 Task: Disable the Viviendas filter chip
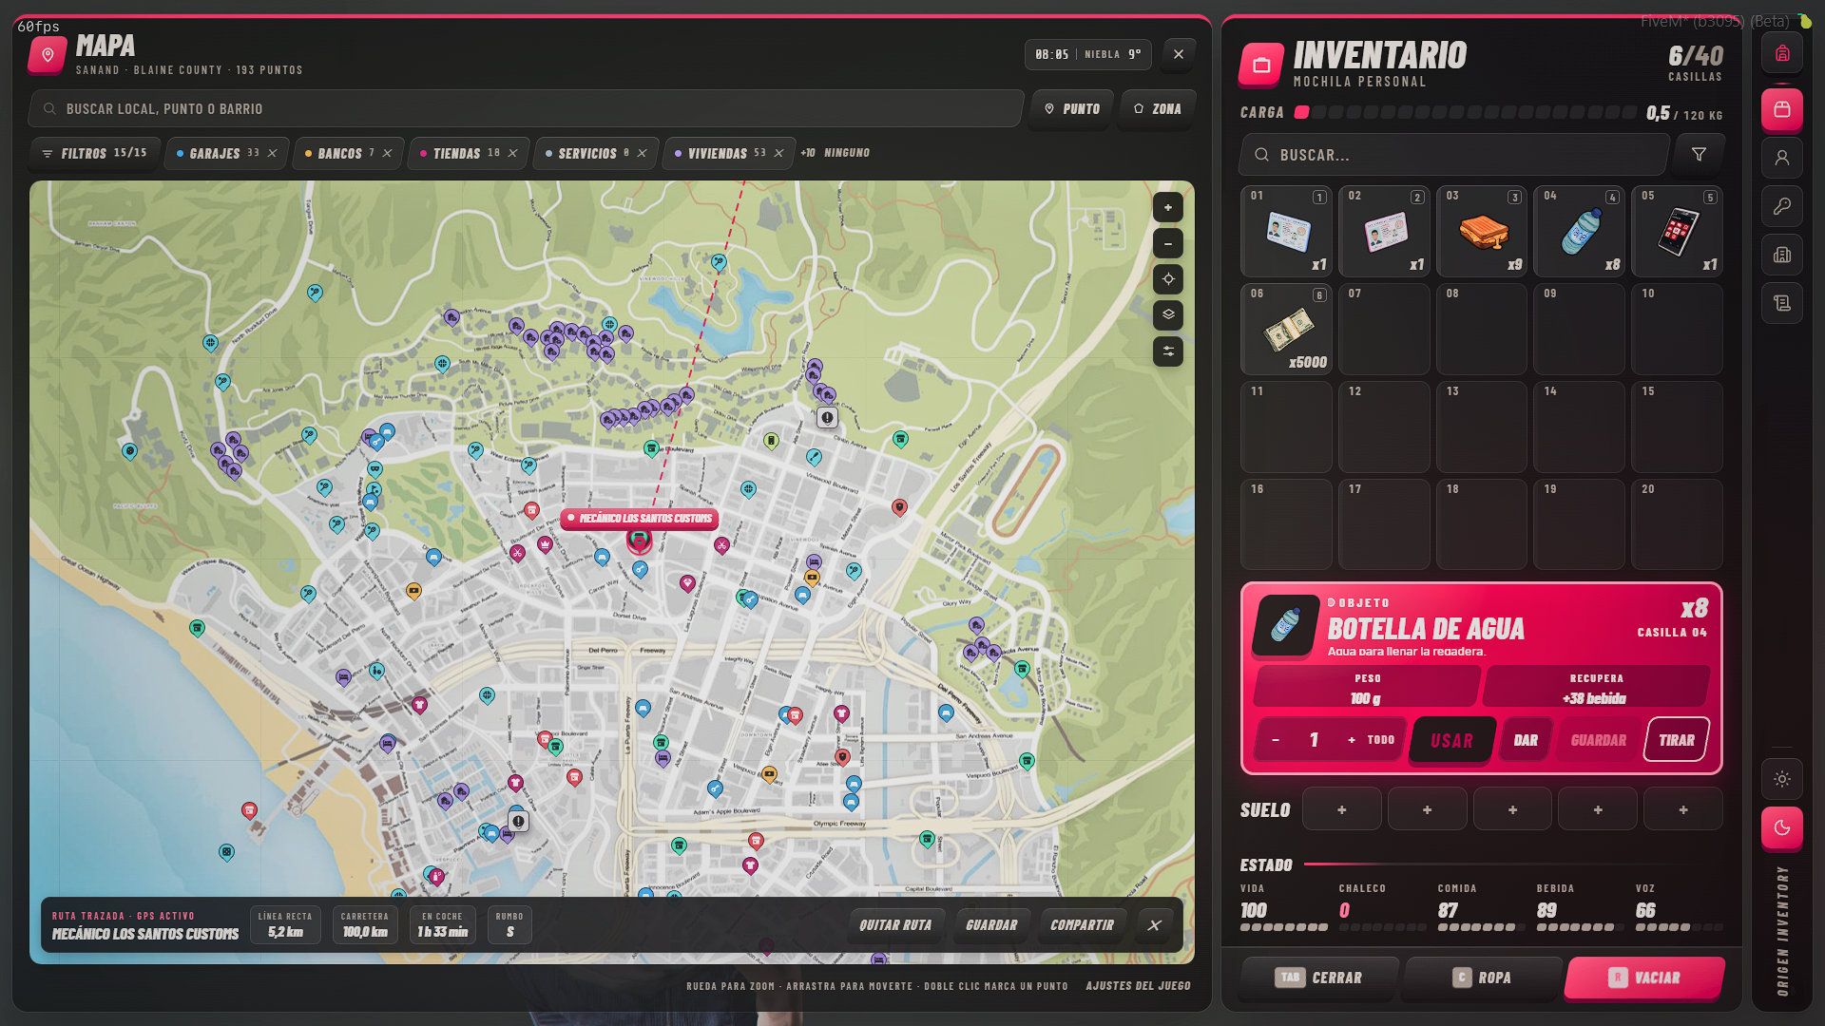tap(778, 153)
